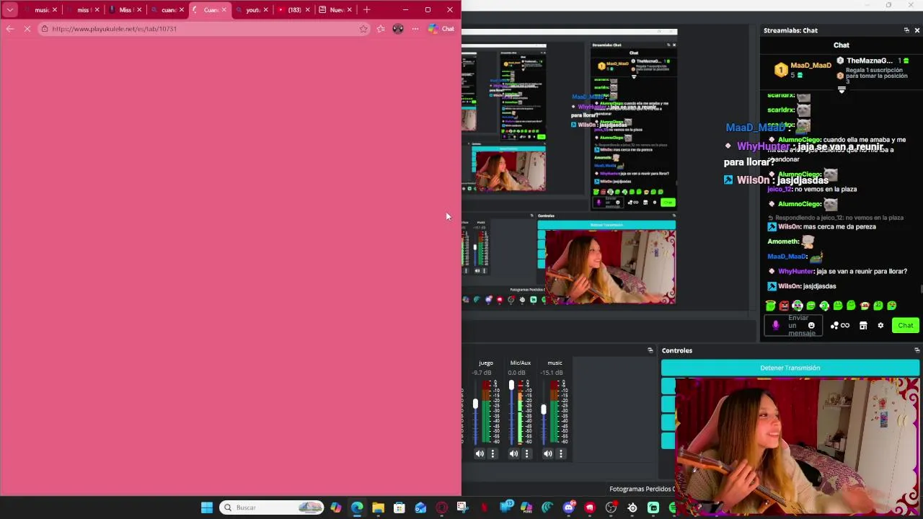Switch to the 'miss' browser tab
Viewport: 923px width, 519px height.
click(82, 10)
